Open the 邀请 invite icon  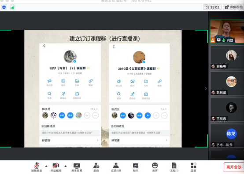[96, 167]
